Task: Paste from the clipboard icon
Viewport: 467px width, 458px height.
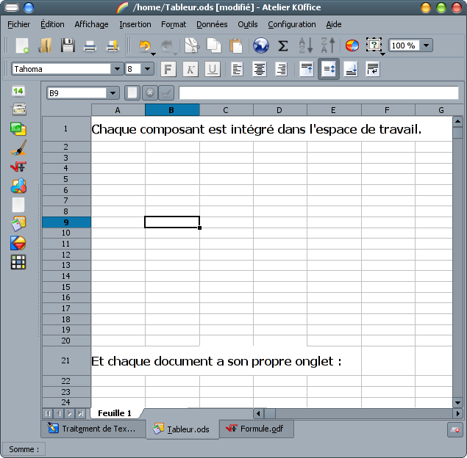Action: [236, 46]
